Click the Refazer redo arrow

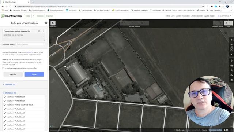(x=220, y=23)
